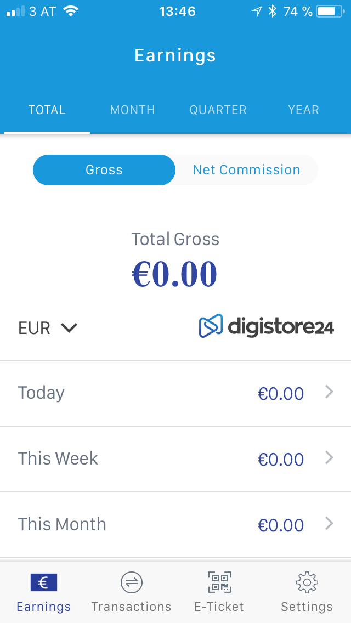Open the Settings gear icon
351x623 pixels.
pyautogui.click(x=307, y=582)
